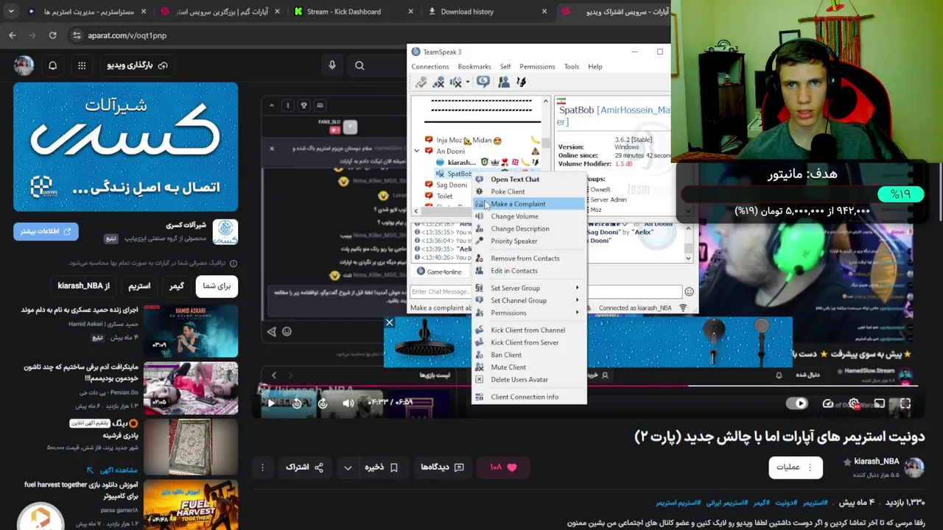
Task: Play the Aparat video
Action: coord(271,403)
